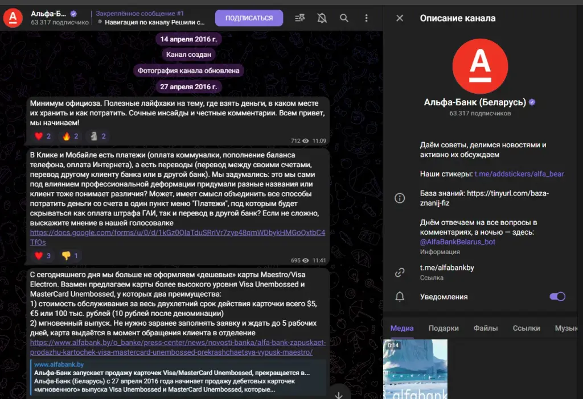Click the 11:41 message timestamp
This screenshot has height=399, width=583.
click(x=319, y=260)
